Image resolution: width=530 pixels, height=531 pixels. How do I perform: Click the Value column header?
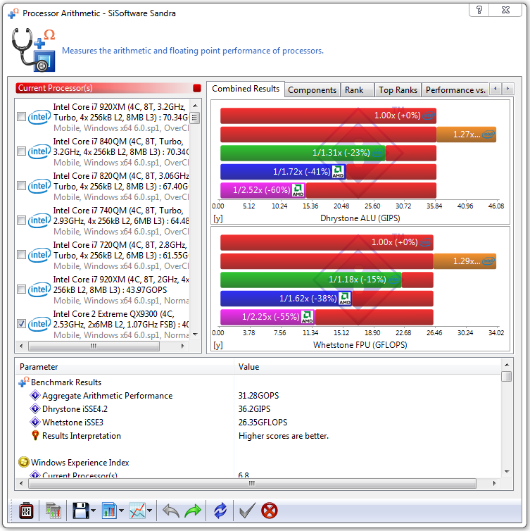(367, 367)
